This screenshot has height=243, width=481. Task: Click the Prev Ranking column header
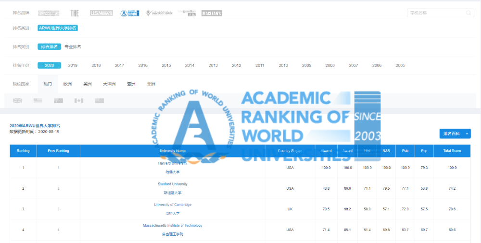58,151
